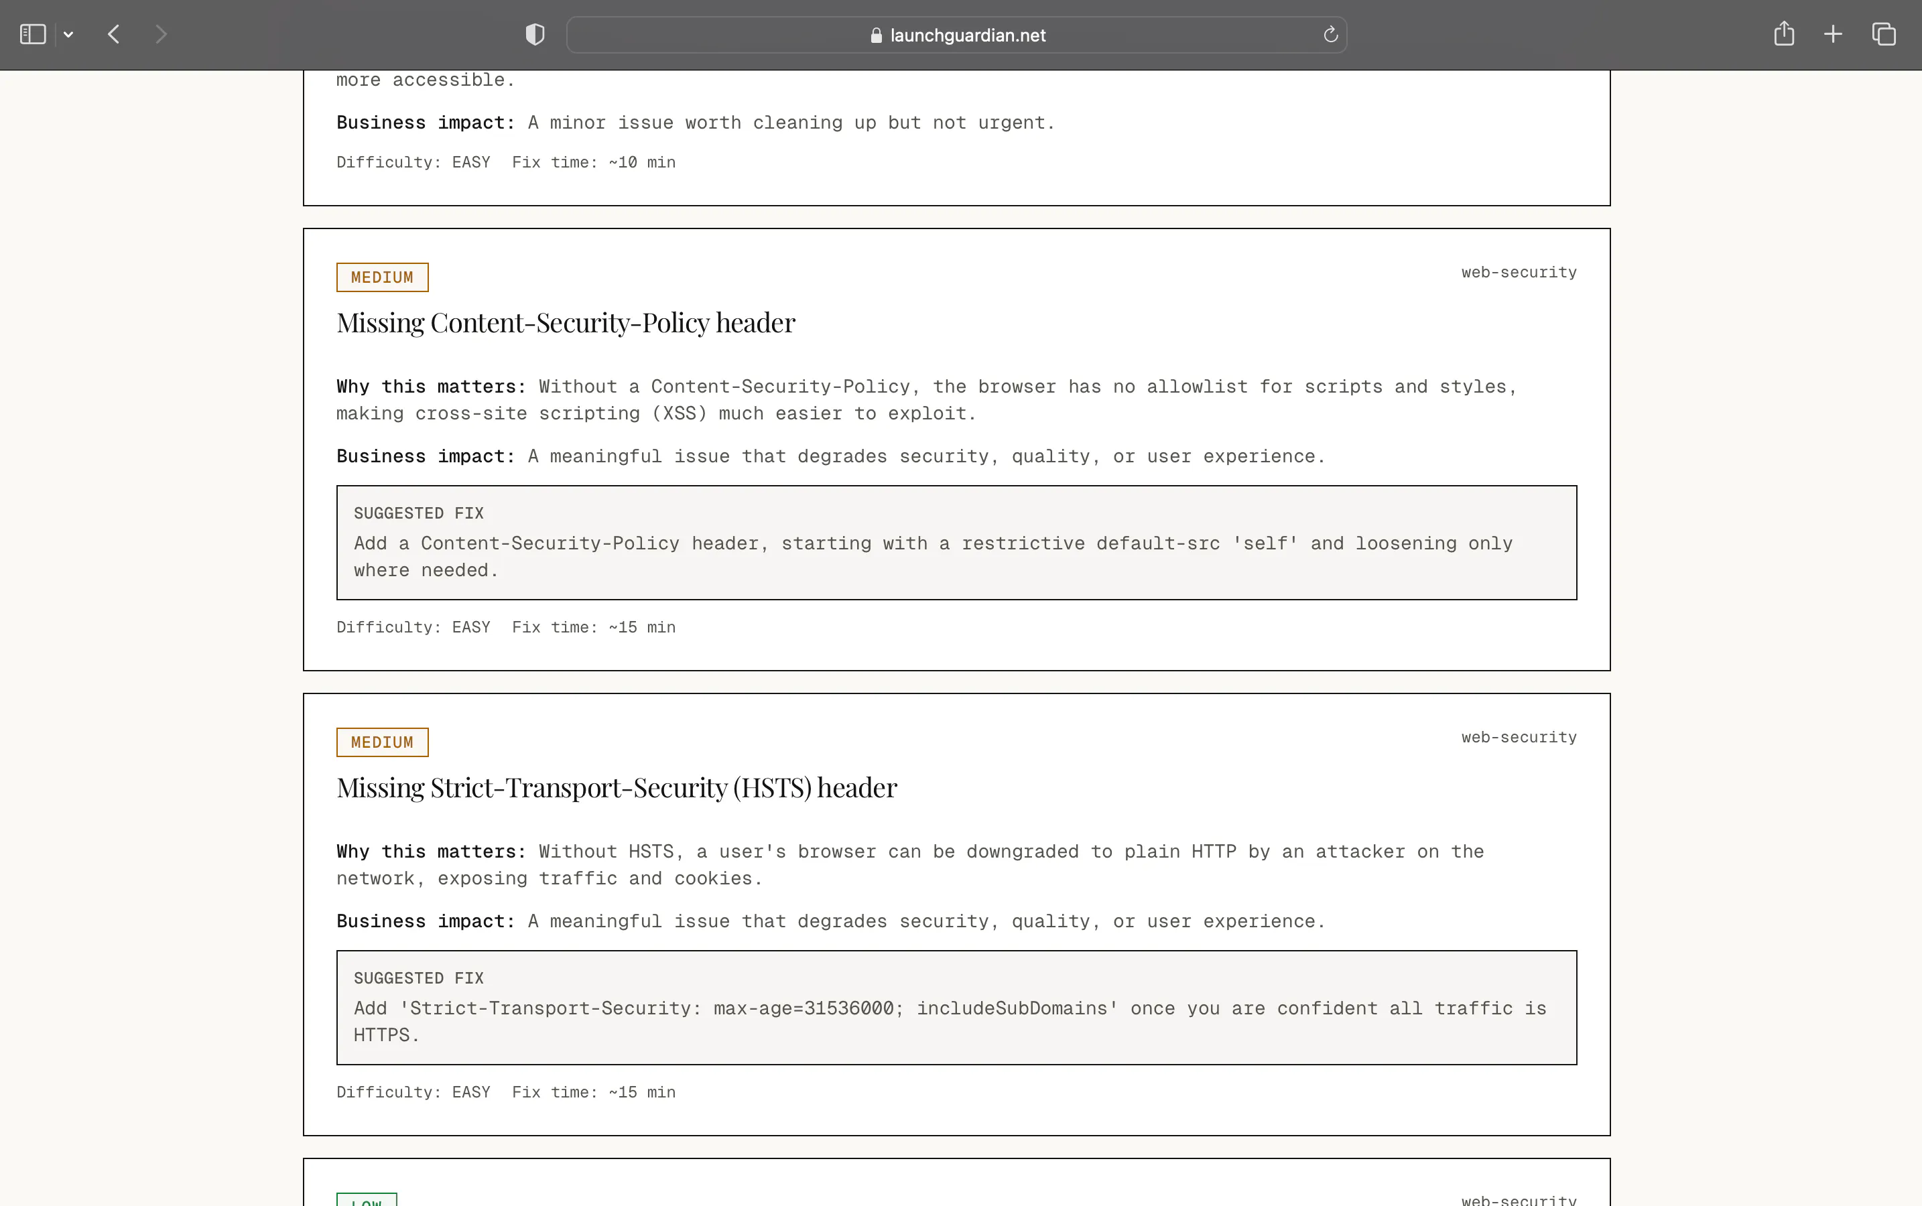
Task: Show the tab overview icon
Action: [x=1884, y=34]
